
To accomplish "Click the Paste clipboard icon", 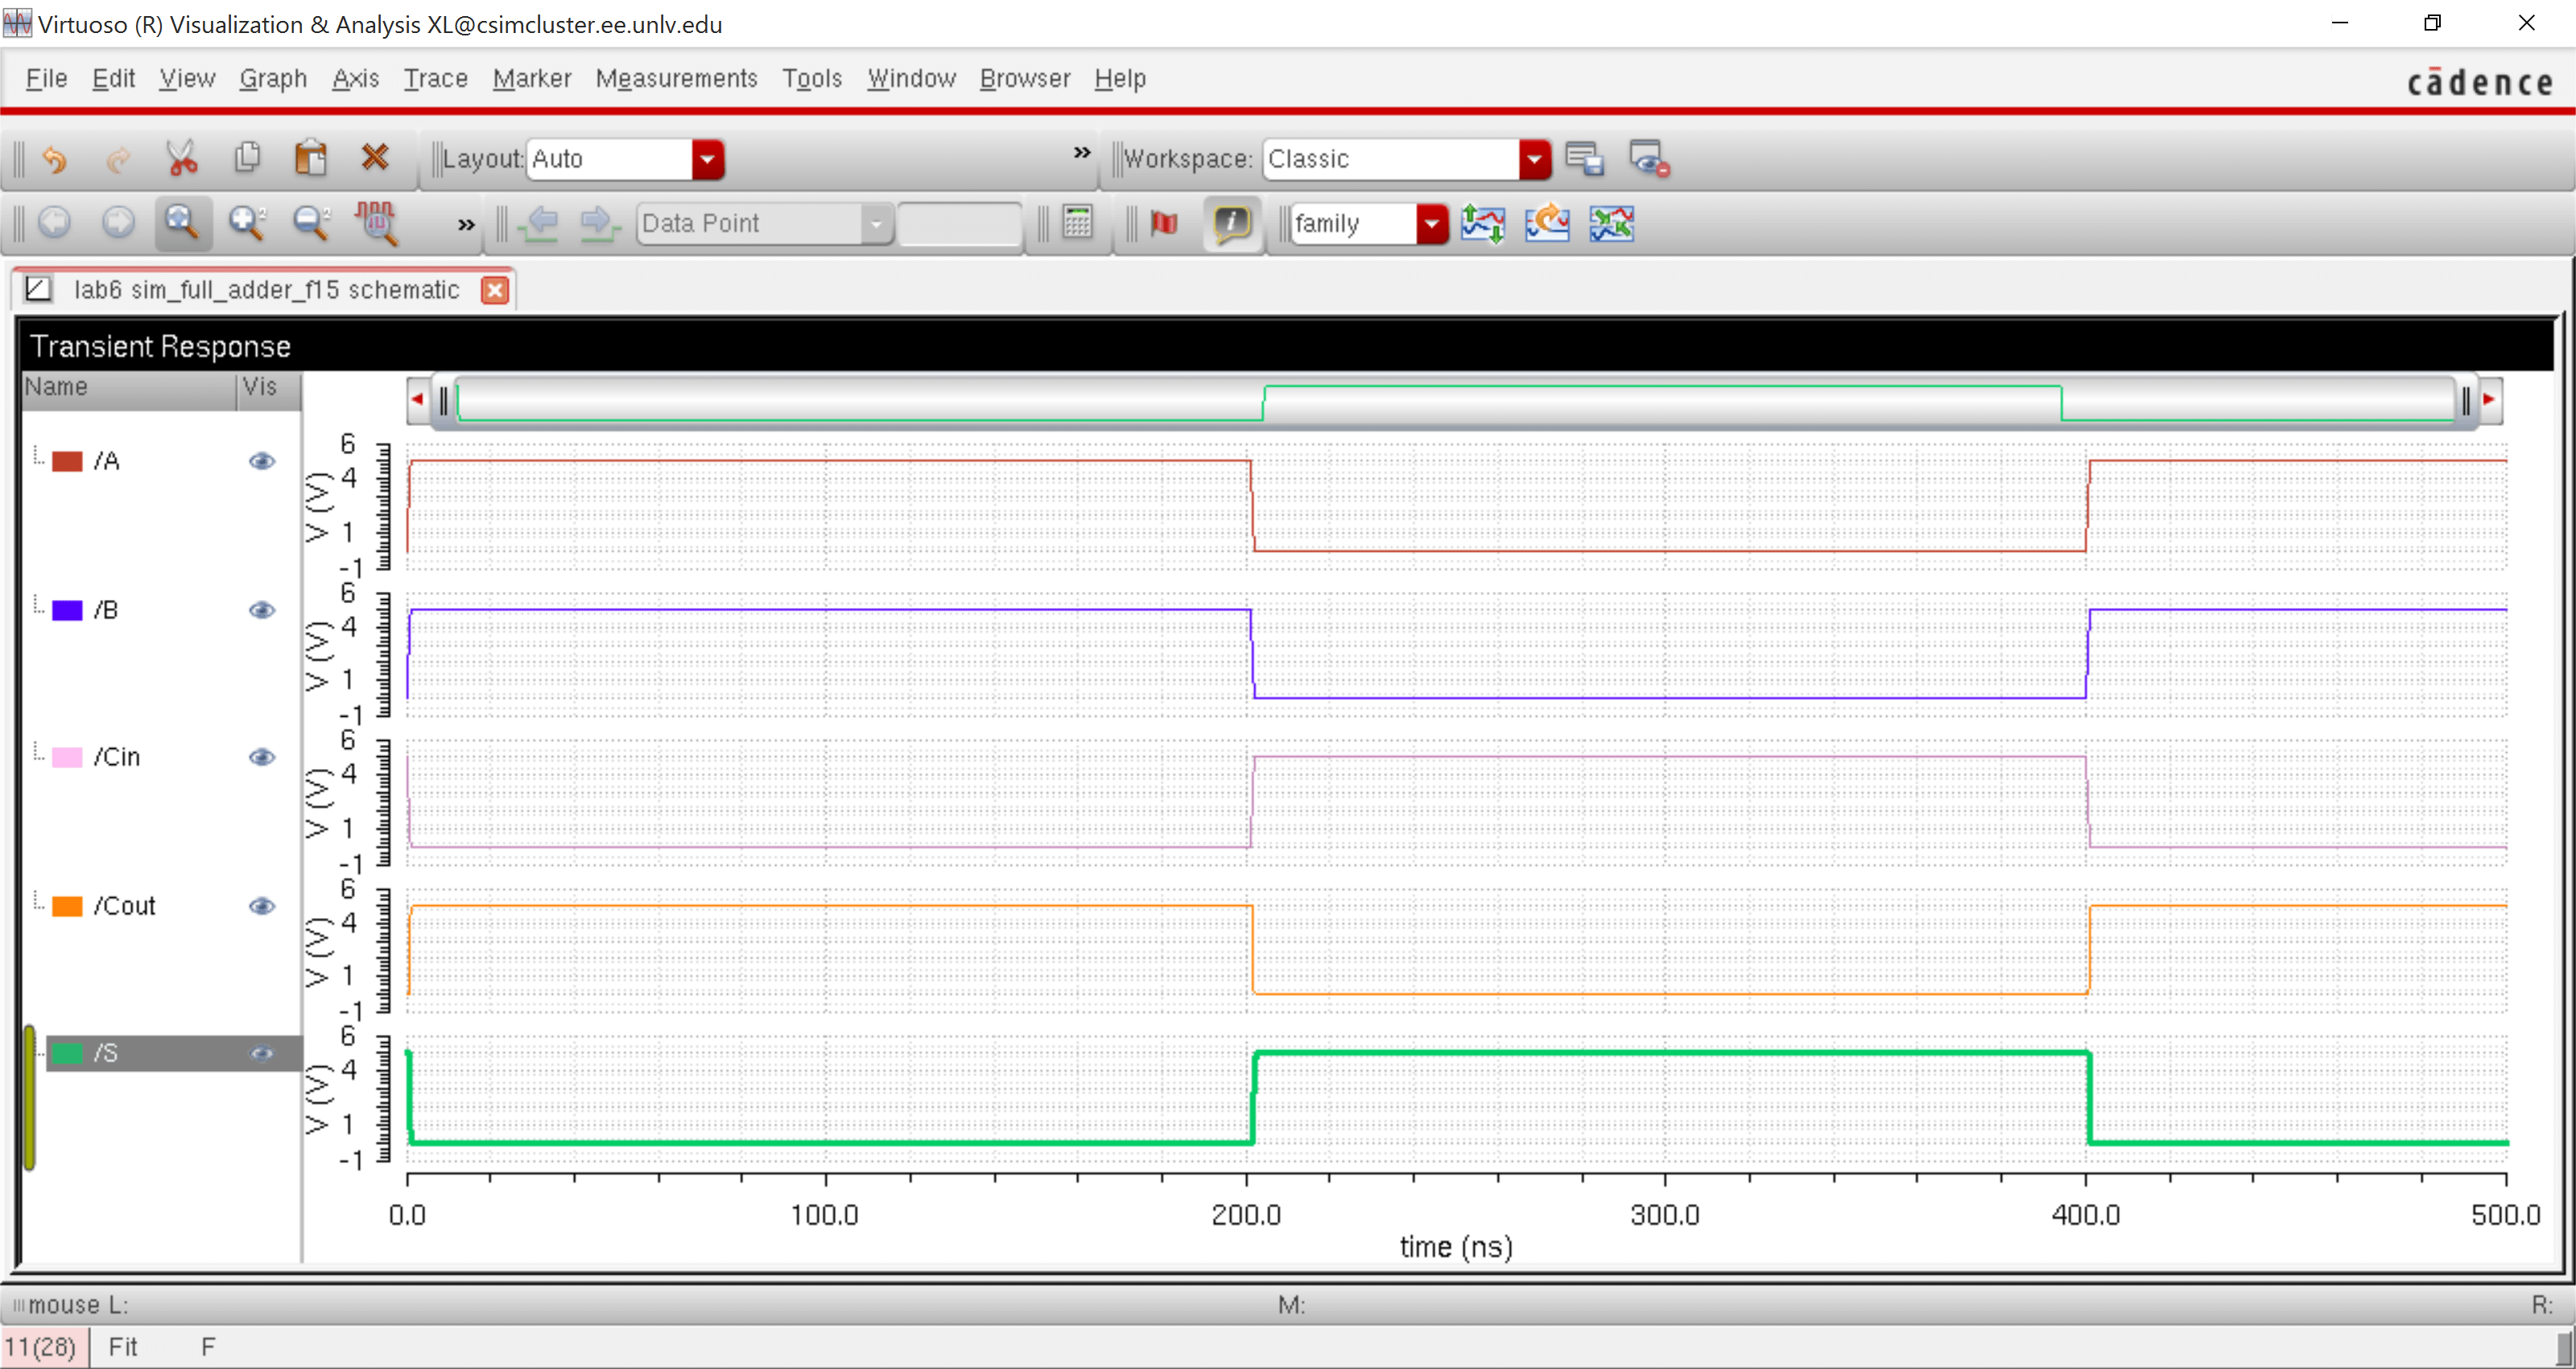I will coord(311,158).
